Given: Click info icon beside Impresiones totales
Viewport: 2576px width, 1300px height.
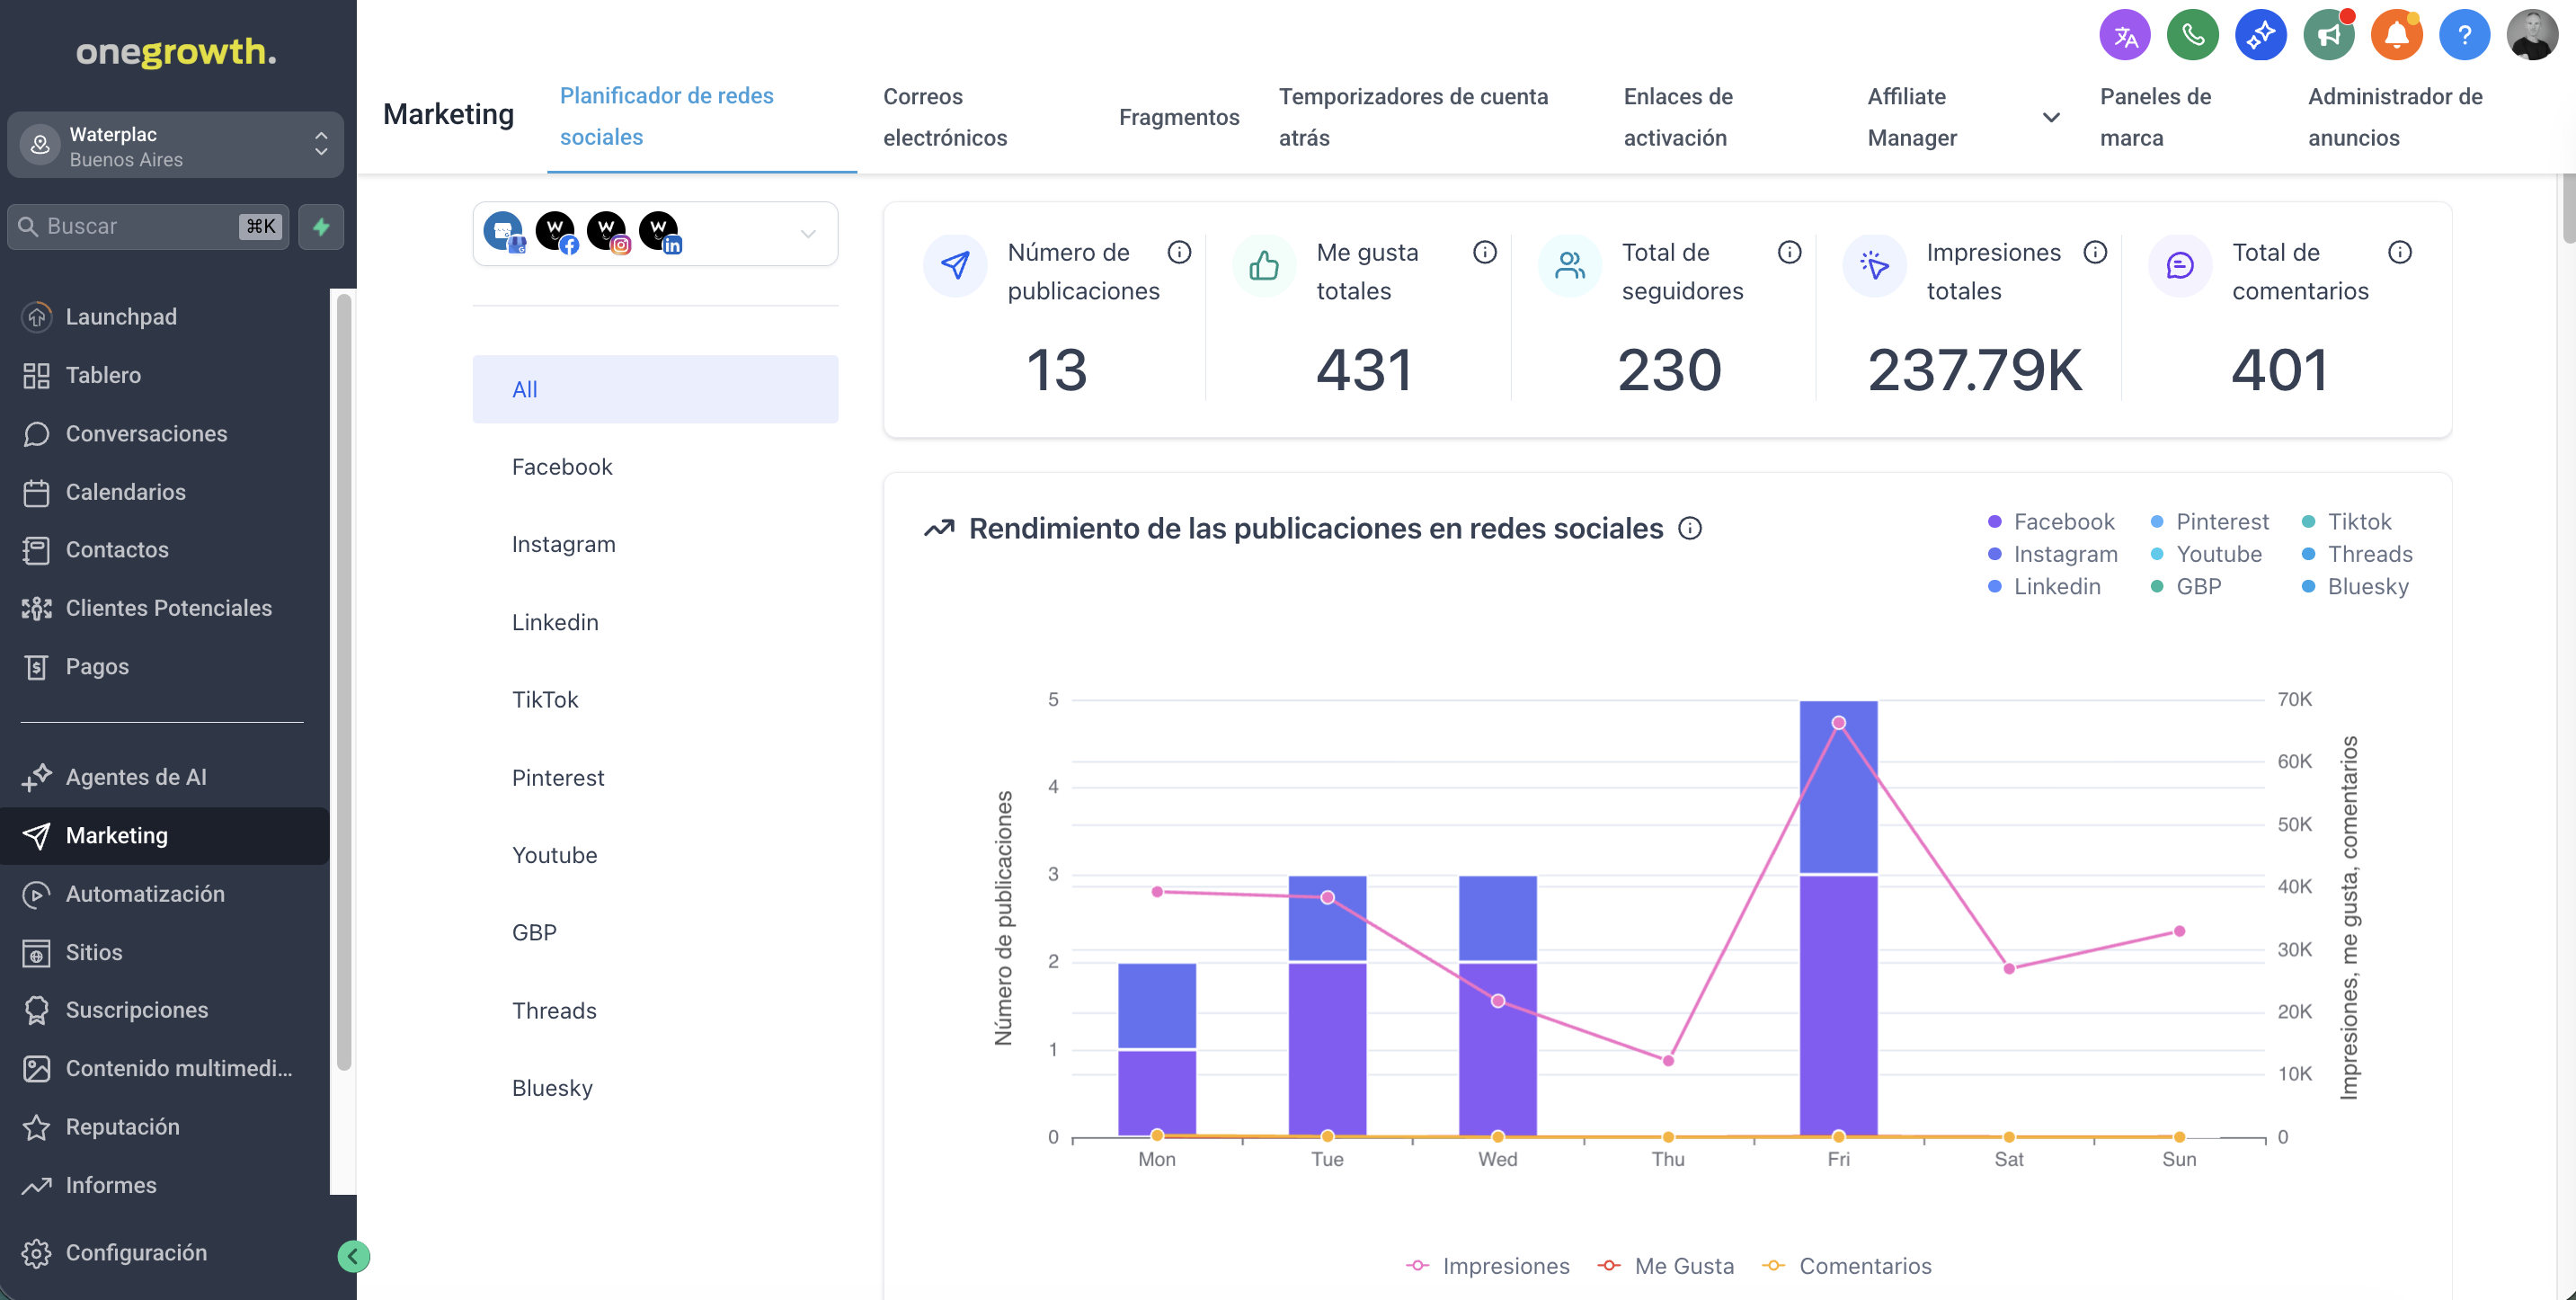Looking at the screenshot, I should click(x=2095, y=252).
